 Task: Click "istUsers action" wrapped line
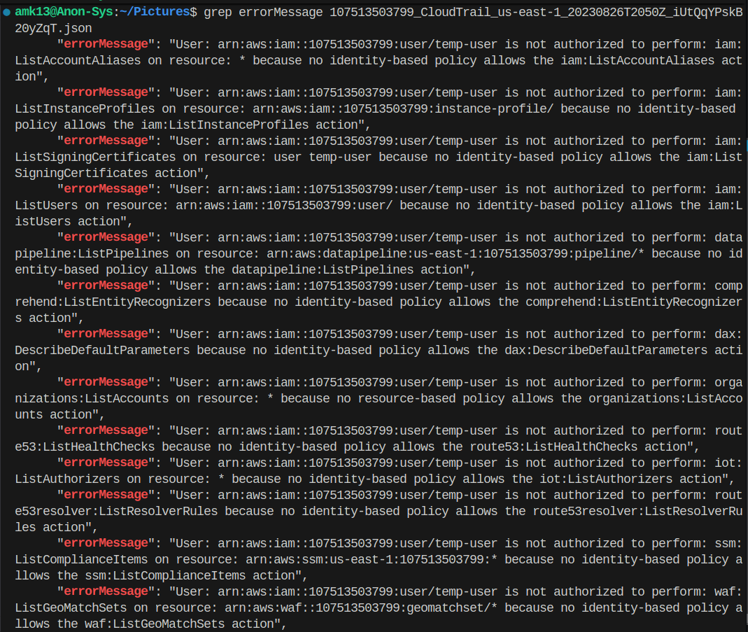(67, 221)
